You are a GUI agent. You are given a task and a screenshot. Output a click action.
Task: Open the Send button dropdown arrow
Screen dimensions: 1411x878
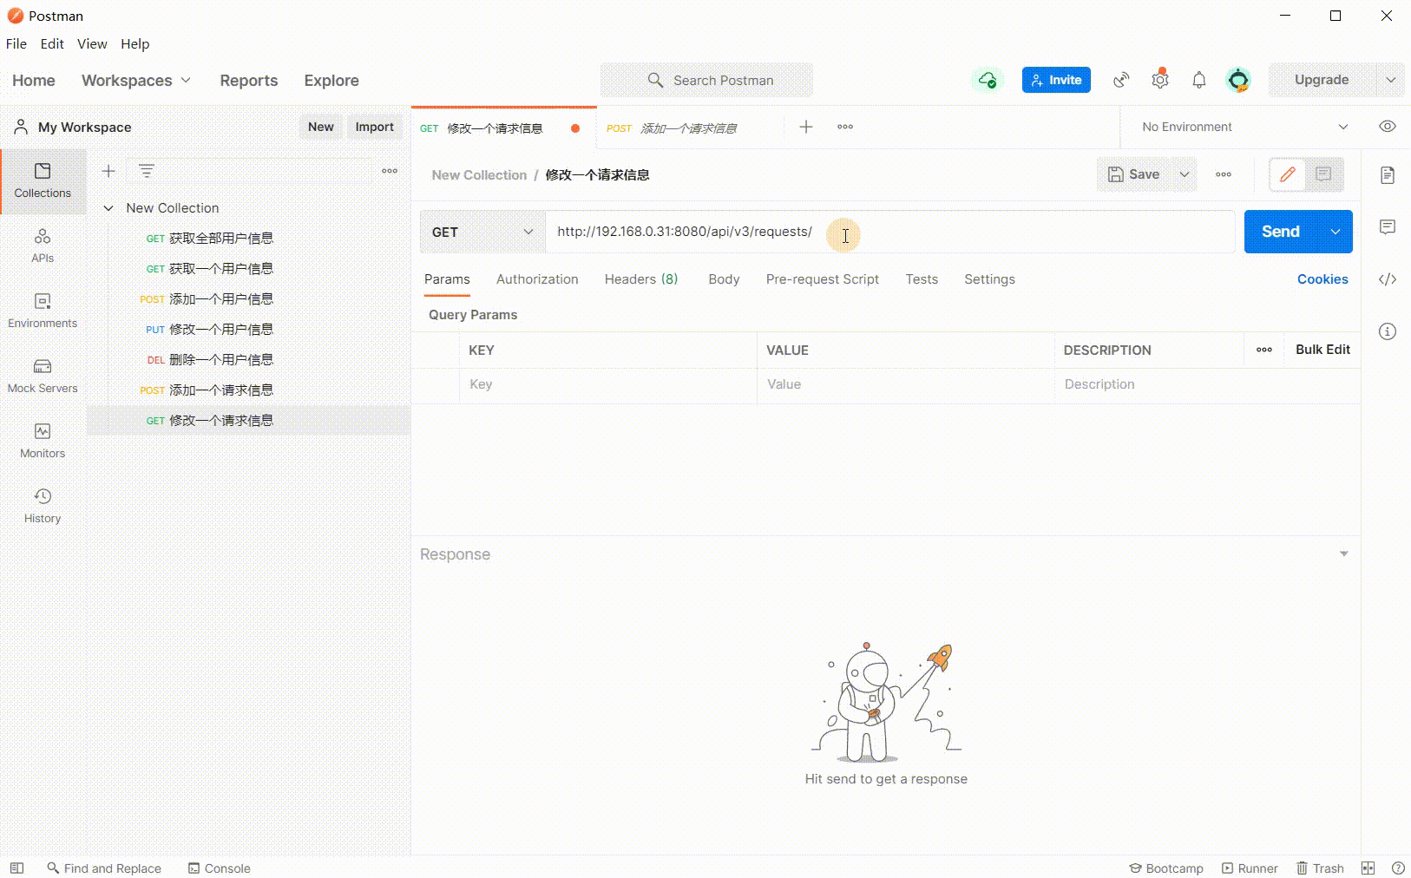tap(1336, 232)
